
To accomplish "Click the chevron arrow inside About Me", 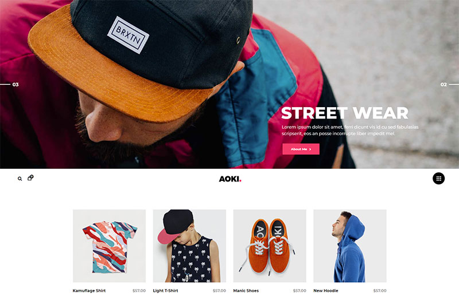I will (310, 149).
